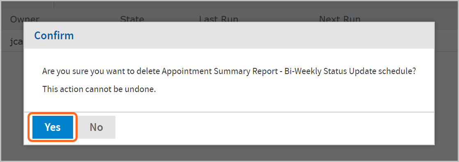Viewport: 459px width, 162px height.
Task: Click the dimmed overlay below the dialog
Action: click(x=229, y=153)
